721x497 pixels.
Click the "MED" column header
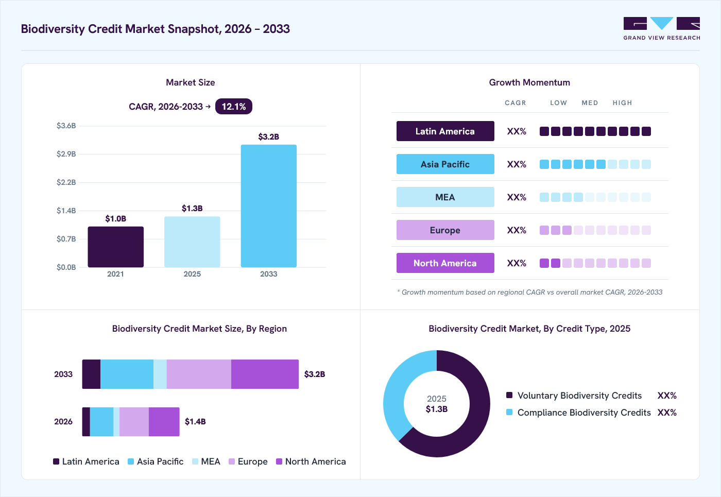(590, 103)
